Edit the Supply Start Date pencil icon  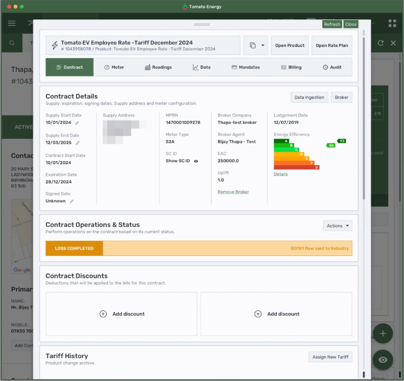tap(77, 123)
